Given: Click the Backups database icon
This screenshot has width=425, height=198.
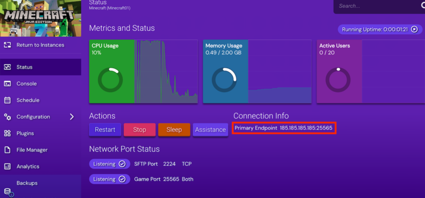Looking at the screenshot, I should 8,192.
